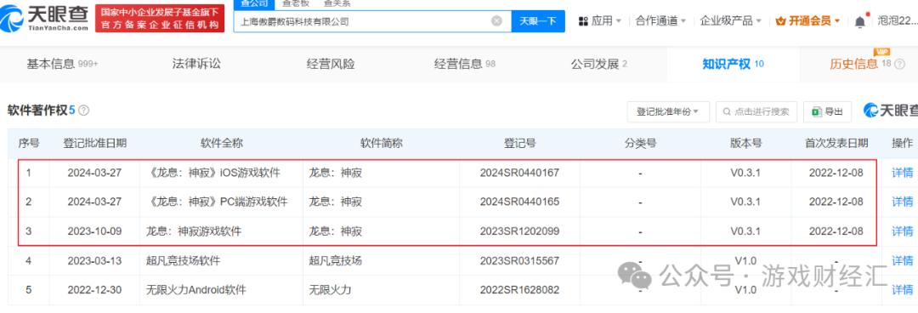This screenshot has height=313, width=918.
Task: Click the 软件简称 column header
Action: 381,143
